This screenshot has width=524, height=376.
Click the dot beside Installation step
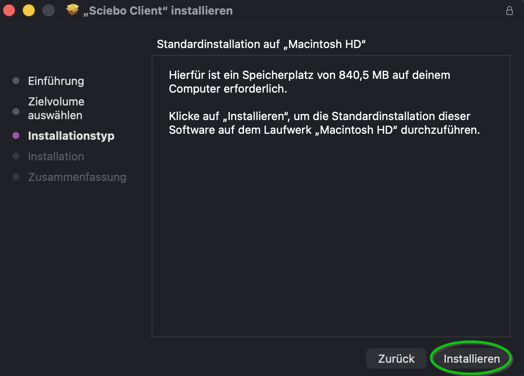(16, 156)
